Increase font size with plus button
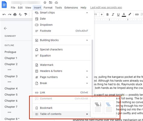Screen dimensions: 143x121 pos(102,14)
